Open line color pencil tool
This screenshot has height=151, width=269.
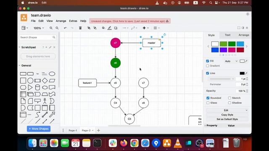(x=109, y=28)
